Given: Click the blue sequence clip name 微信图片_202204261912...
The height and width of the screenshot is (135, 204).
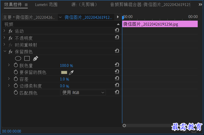Looking at the screenshot, I should (x=88, y=17).
